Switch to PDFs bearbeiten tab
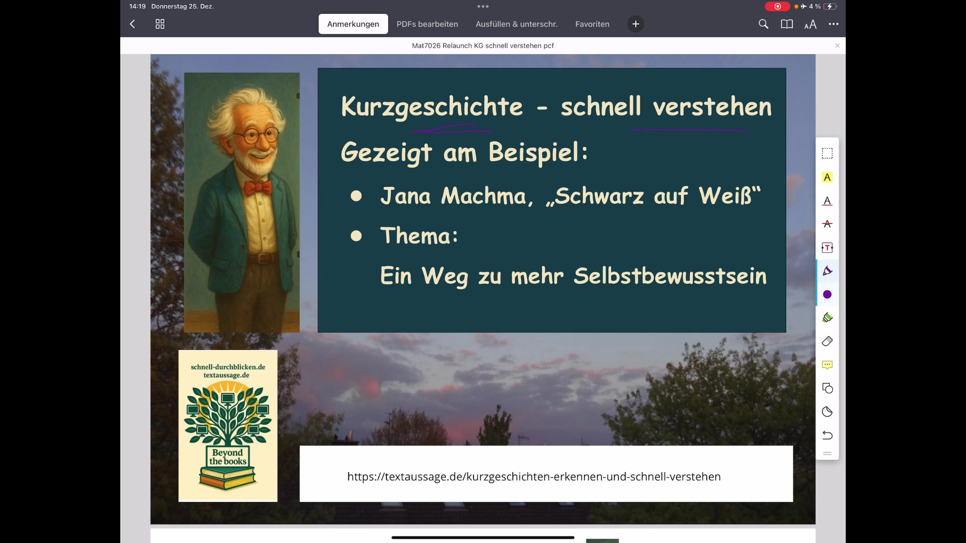The width and height of the screenshot is (966, 543). 427,24
